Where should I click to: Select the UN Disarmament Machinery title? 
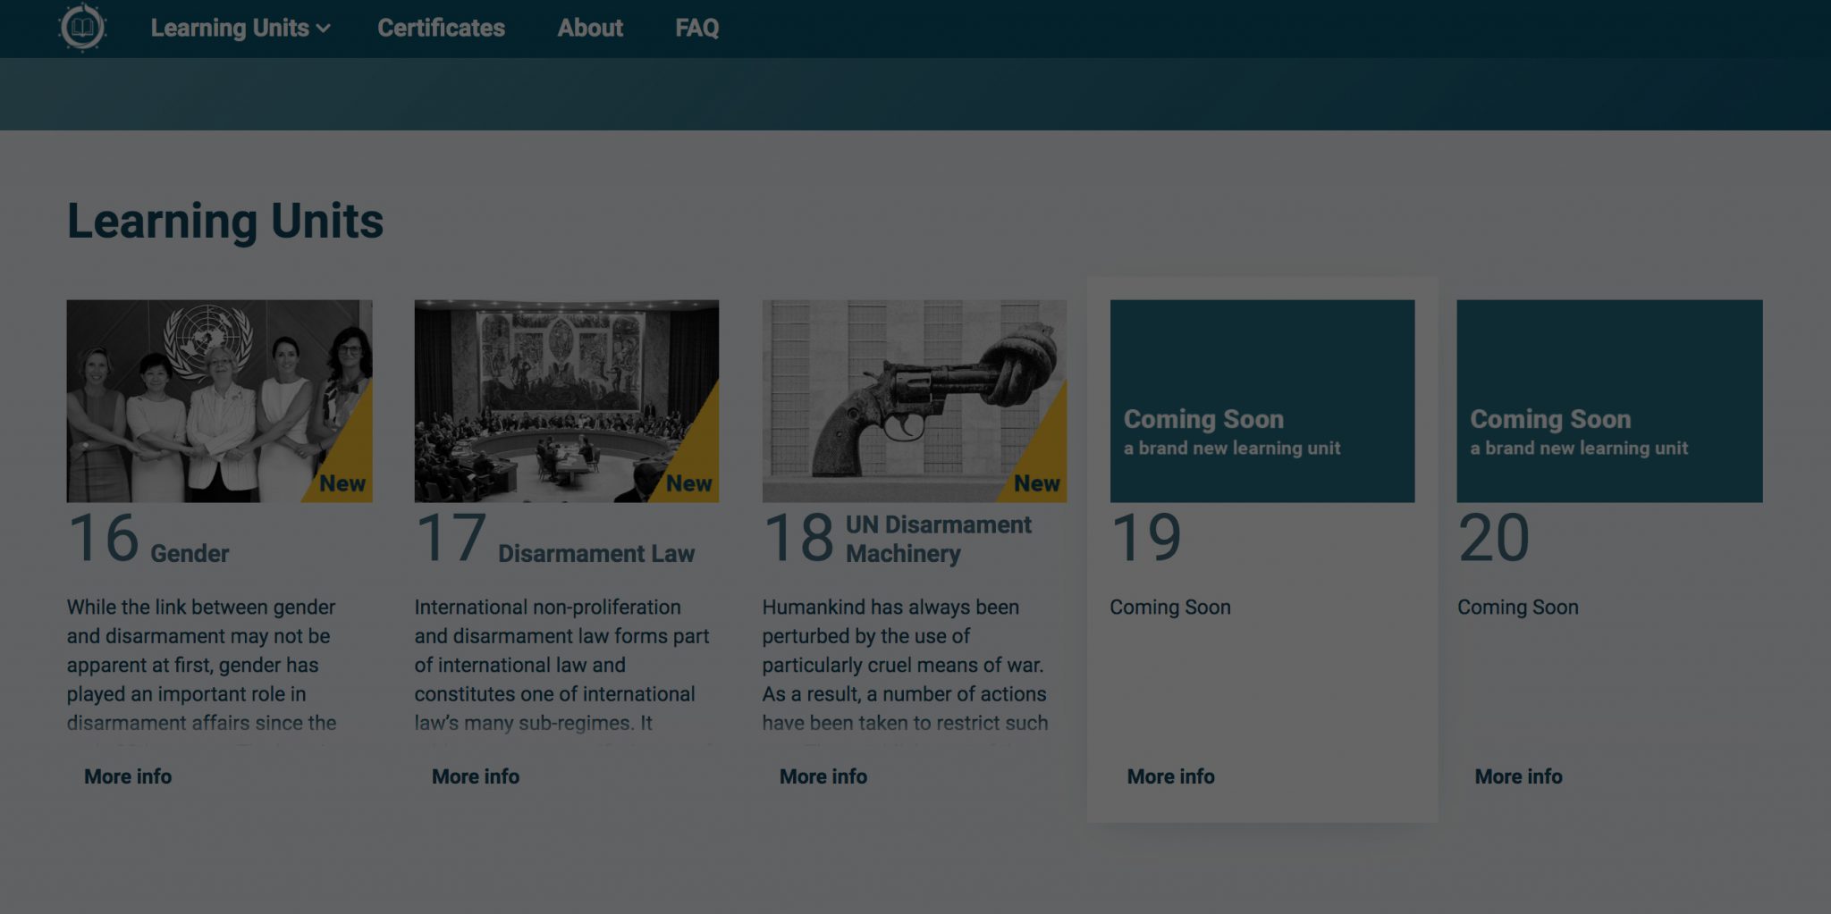(939, 539)
